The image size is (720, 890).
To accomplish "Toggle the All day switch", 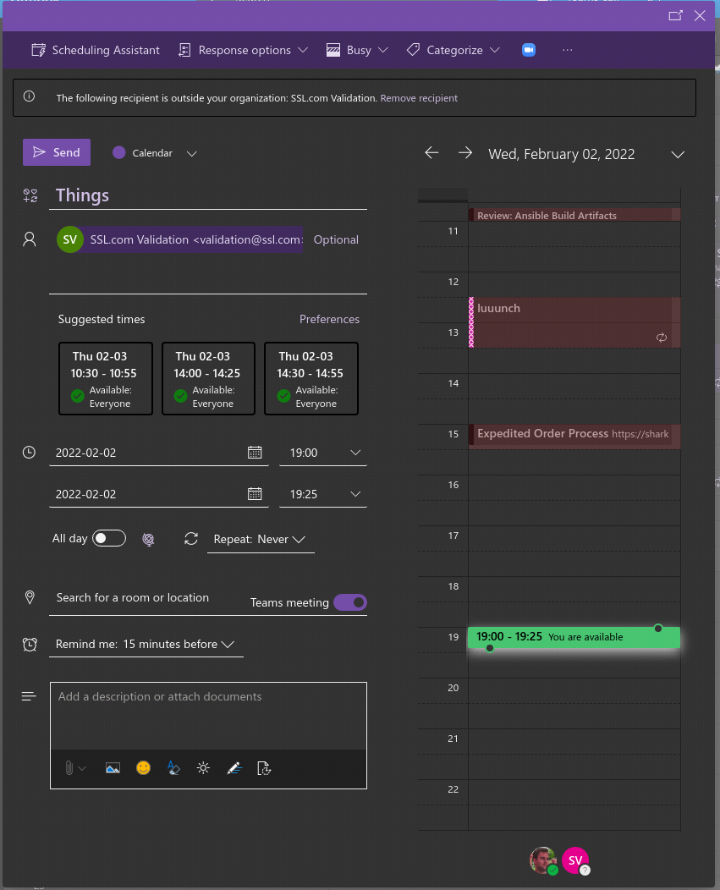I will click(107, 538).
